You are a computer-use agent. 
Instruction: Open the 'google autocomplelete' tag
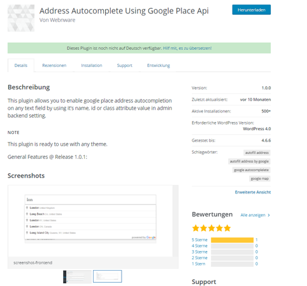[x=251, y=170]
